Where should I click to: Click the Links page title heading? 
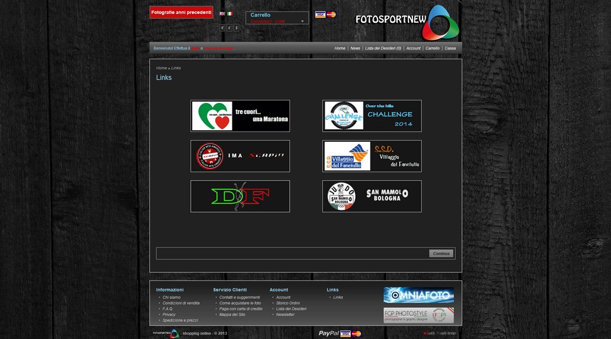pos(164,78)
